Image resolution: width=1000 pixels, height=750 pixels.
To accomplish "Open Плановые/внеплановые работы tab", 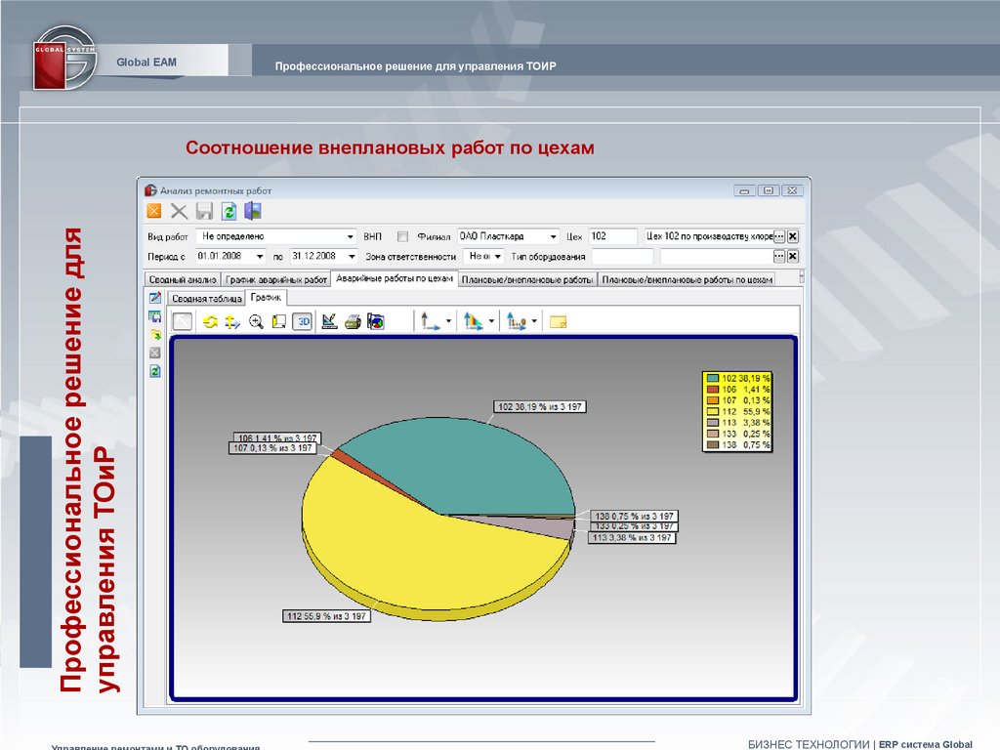I will [527, 279].
